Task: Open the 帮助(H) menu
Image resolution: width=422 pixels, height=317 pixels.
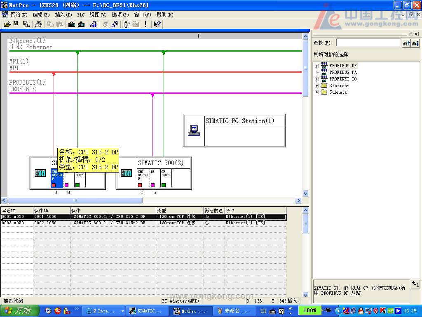Action: (x=165, y=15)
